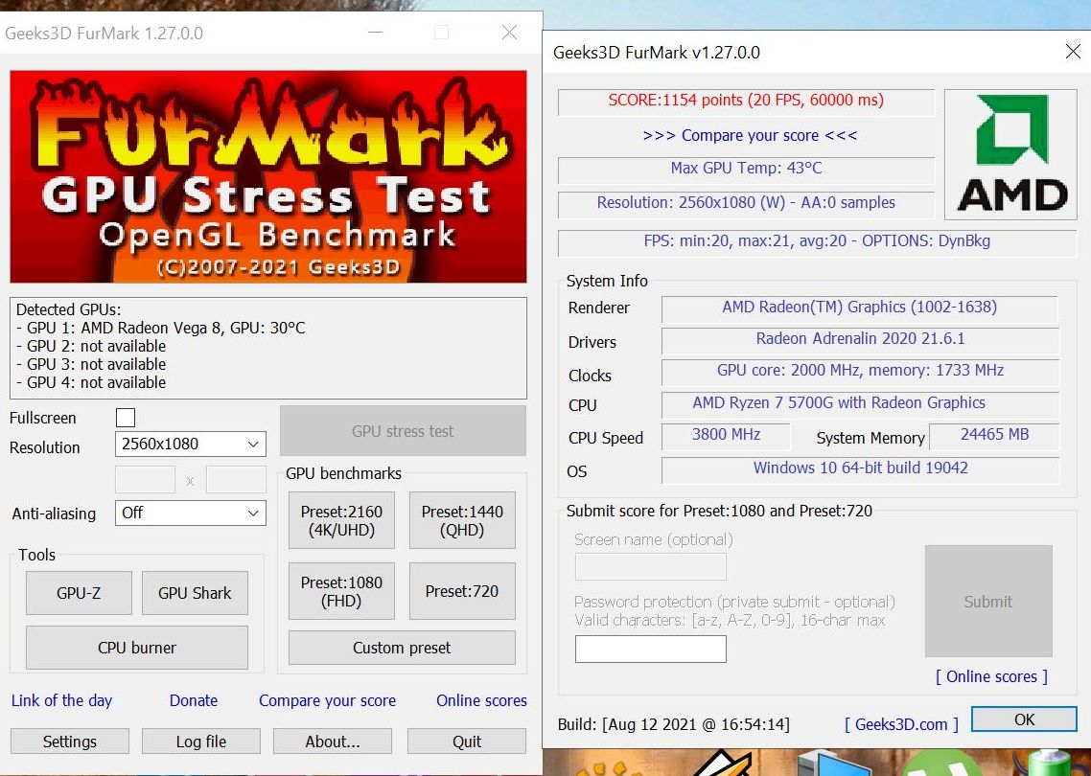Open the About... dialog

point(333,742)
